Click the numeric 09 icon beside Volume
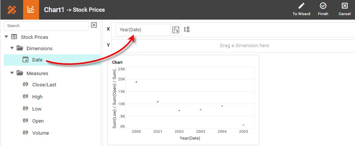 [25, 133]
